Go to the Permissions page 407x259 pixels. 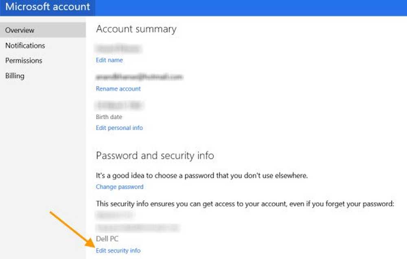24,60
